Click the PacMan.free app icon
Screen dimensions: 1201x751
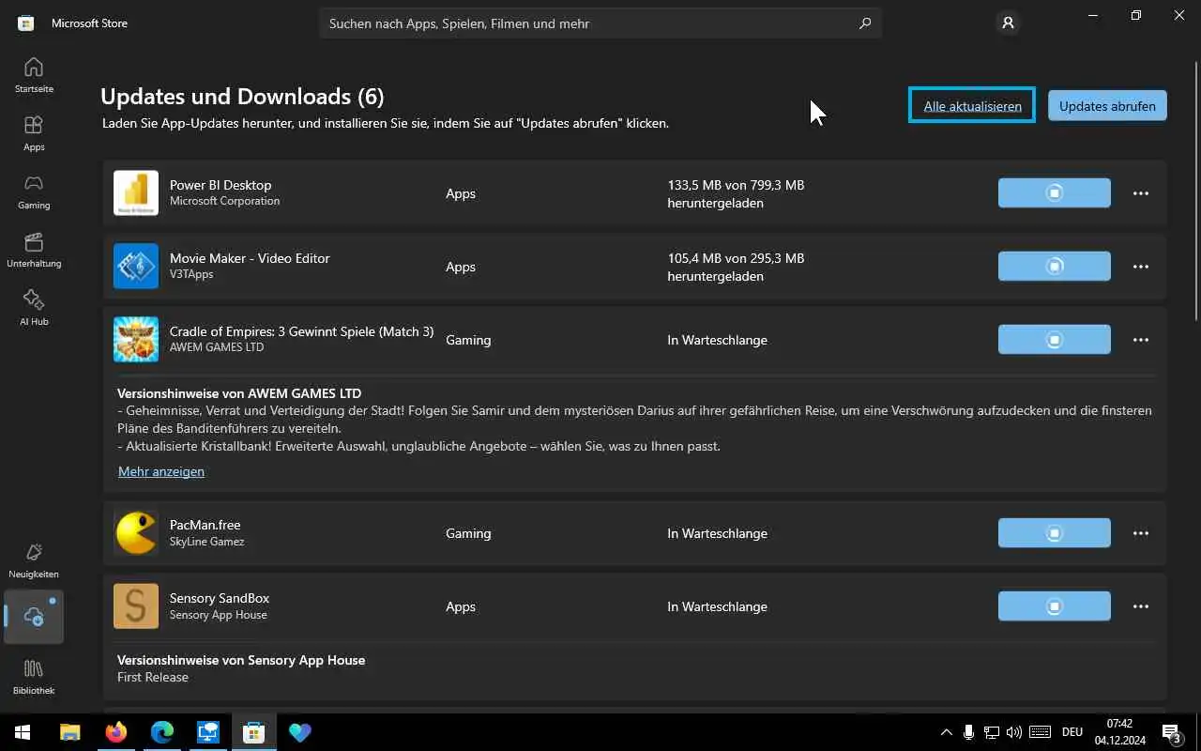[136, 533]
